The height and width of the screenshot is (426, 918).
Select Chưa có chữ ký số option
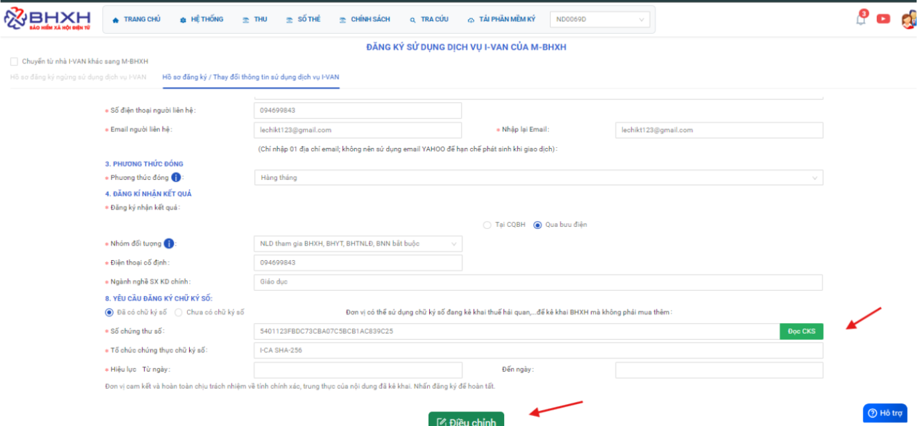[178, 312]
